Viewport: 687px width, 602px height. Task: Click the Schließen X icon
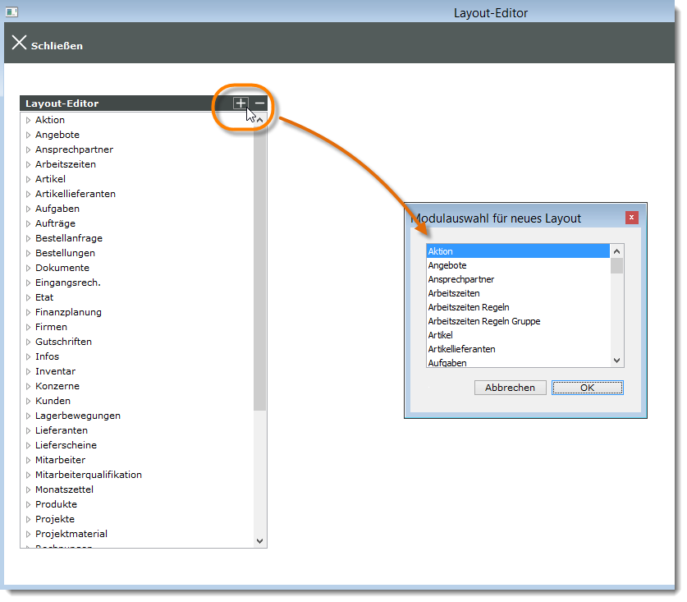point(19,43)
